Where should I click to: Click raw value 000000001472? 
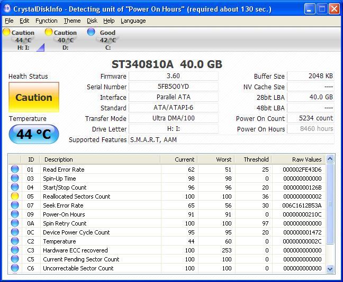click(x=302, y=232)
